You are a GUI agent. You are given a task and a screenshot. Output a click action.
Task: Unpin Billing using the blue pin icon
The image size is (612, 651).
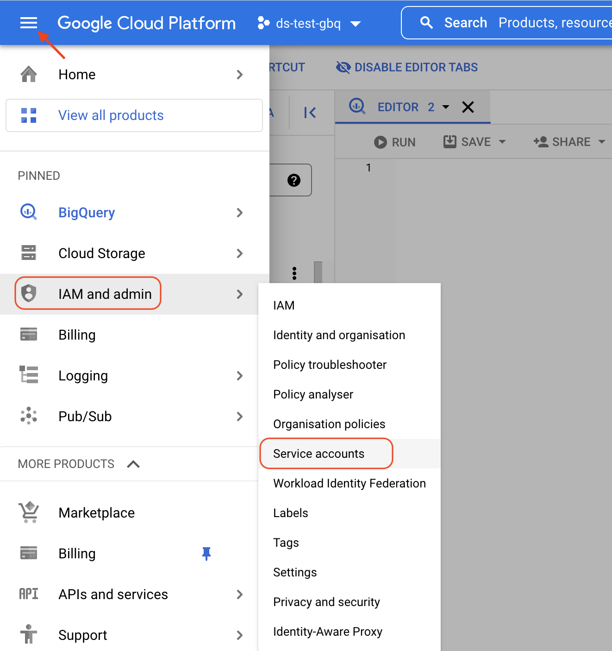click(206, 553)
